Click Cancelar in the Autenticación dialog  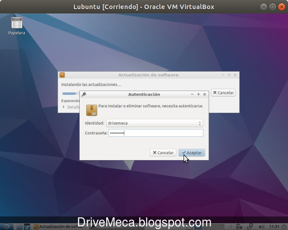pos(163,153)
